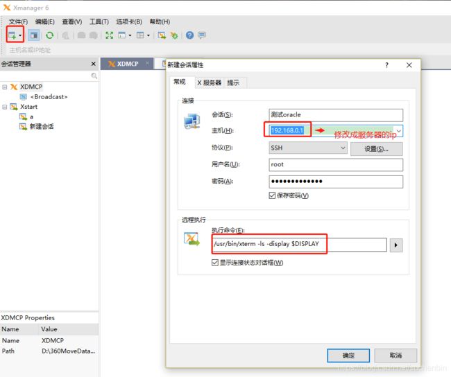Select Xstart in the session tree
The image size is (451, 377).
(x=28, y=107)
